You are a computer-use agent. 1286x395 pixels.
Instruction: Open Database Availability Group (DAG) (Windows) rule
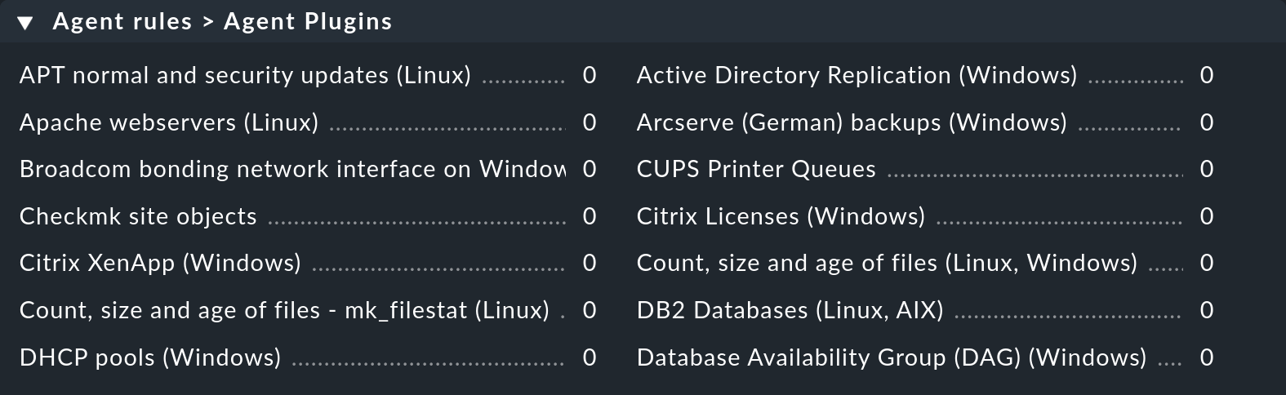click(892, 357)
